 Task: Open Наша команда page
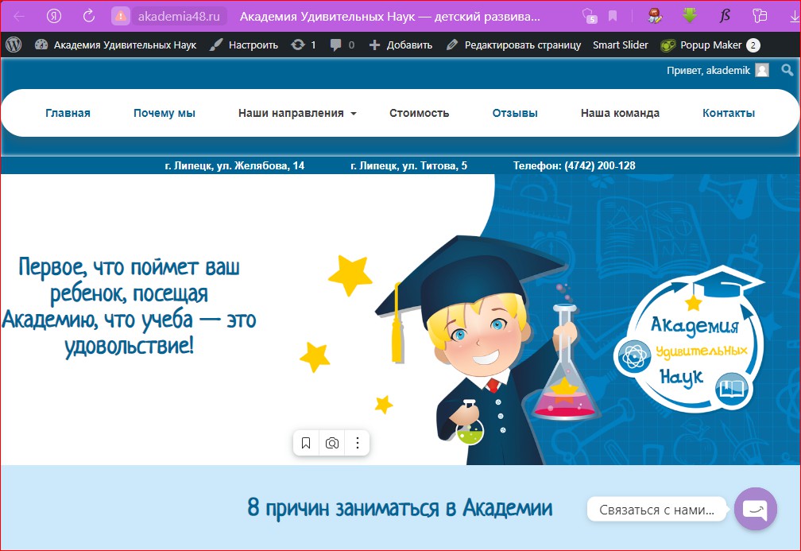point(620,113)
